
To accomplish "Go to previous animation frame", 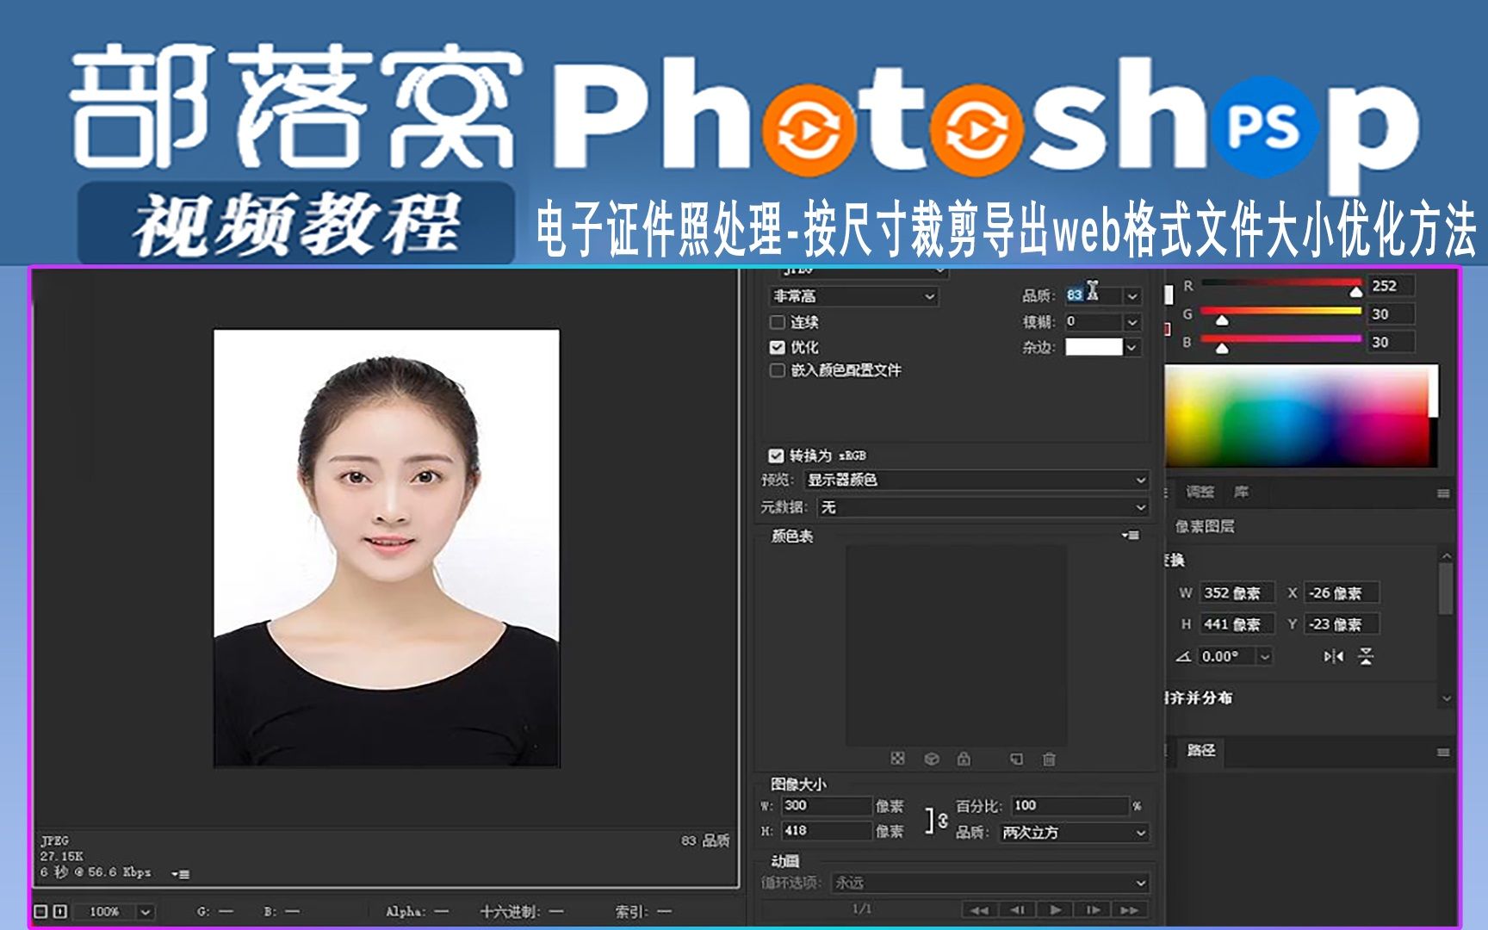I will [x=1017, y=909].
